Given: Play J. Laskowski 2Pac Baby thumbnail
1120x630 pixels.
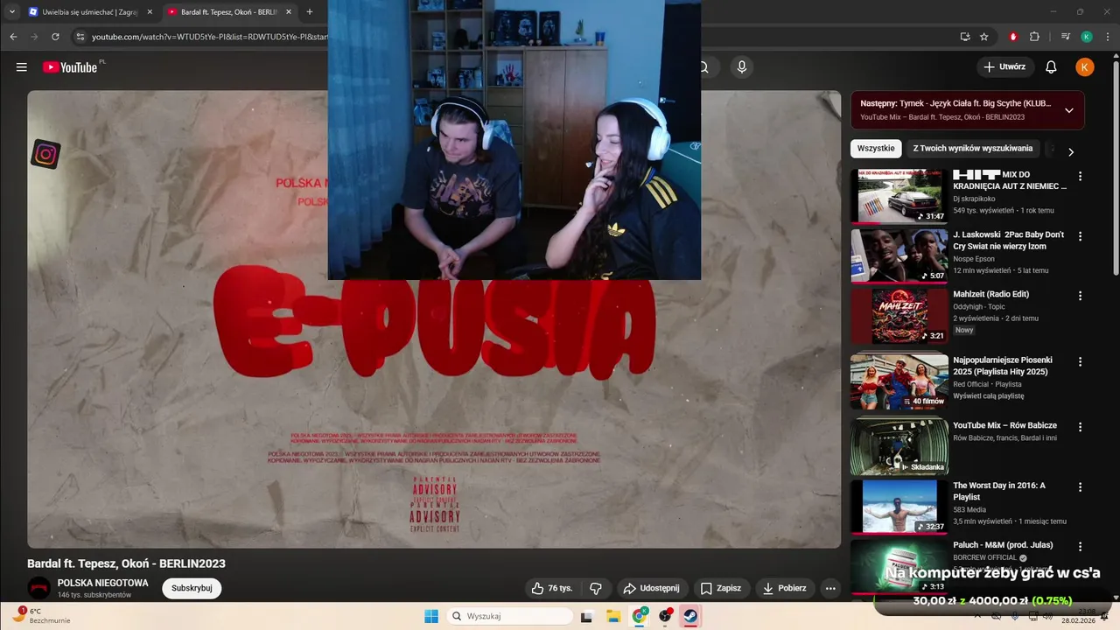Looking at the screenshot, I should click(x=899, y=256).
